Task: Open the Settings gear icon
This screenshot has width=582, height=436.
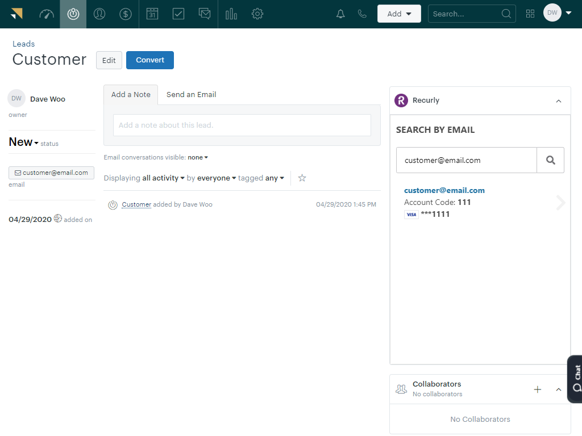Action: tap(257, 14)
